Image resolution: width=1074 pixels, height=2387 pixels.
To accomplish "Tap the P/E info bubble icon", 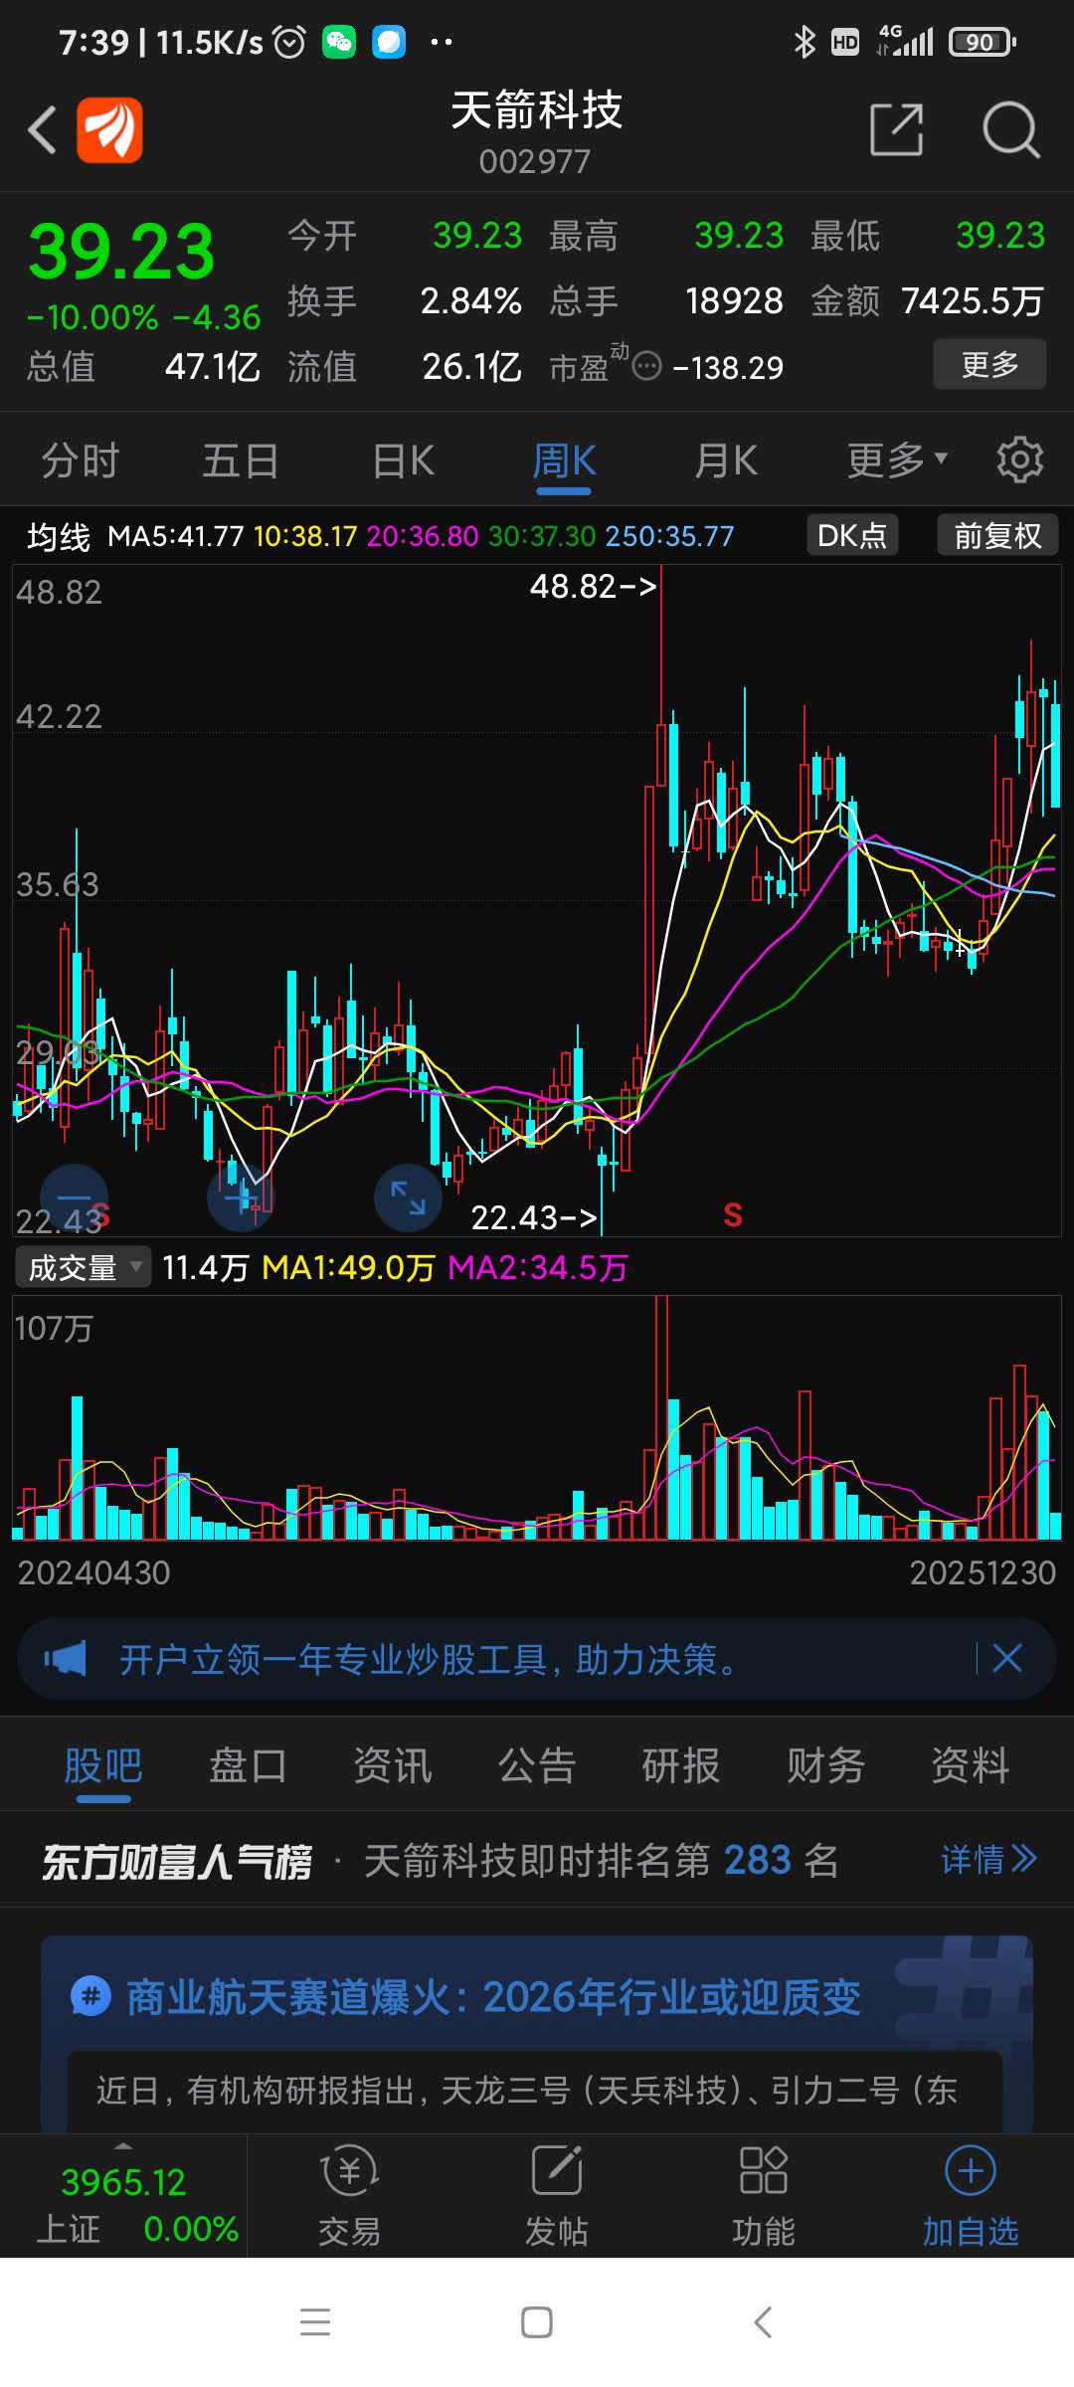I will click(646, 366).
